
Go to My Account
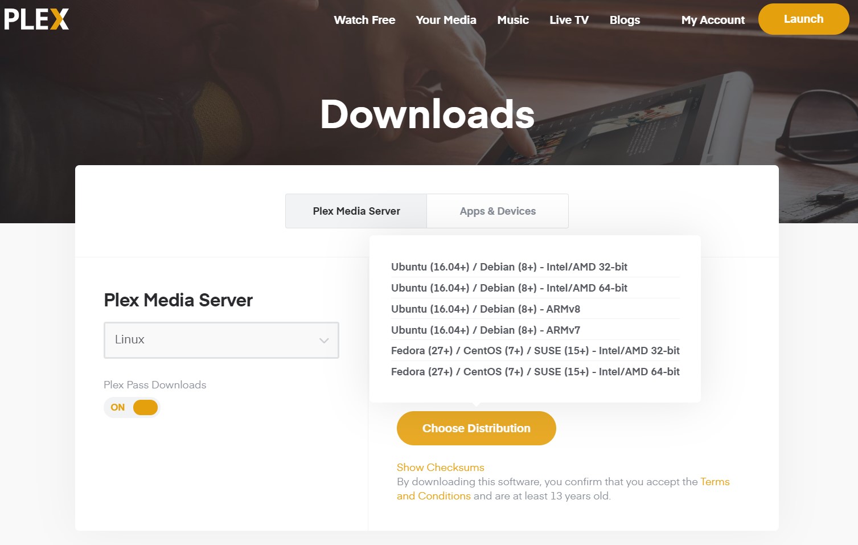click(x=713, y=20)
